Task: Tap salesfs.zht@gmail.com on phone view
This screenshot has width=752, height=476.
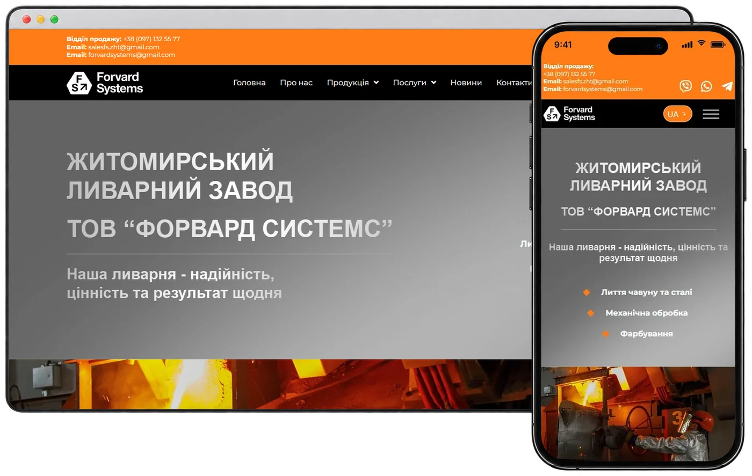Action: (595, 82)
